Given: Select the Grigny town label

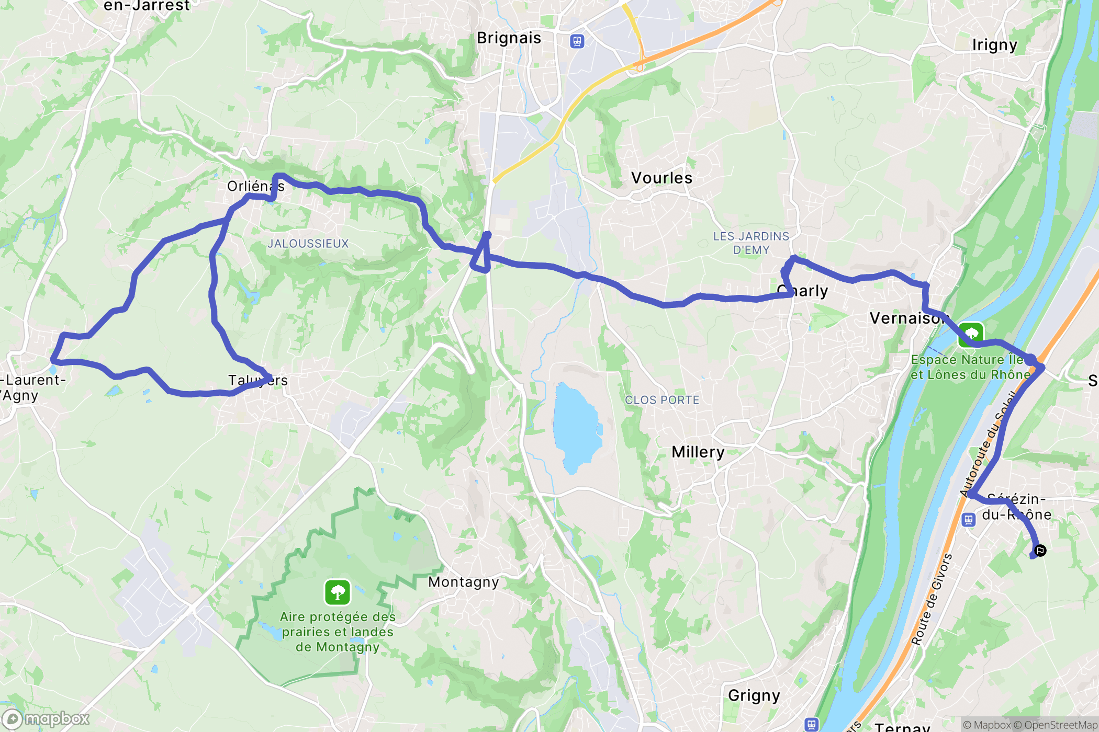Looking at the screenshot, I should click(x=754, y=695).
